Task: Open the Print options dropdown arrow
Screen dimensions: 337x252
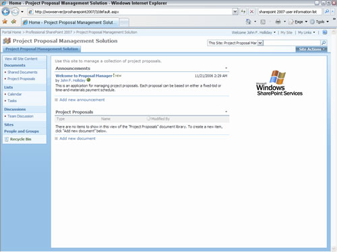Action: [x=284, y=22]
